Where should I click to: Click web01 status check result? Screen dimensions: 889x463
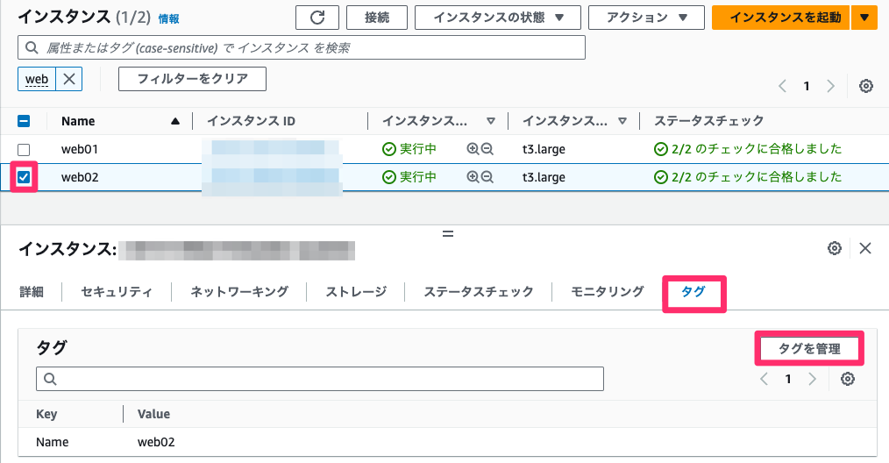748,149
